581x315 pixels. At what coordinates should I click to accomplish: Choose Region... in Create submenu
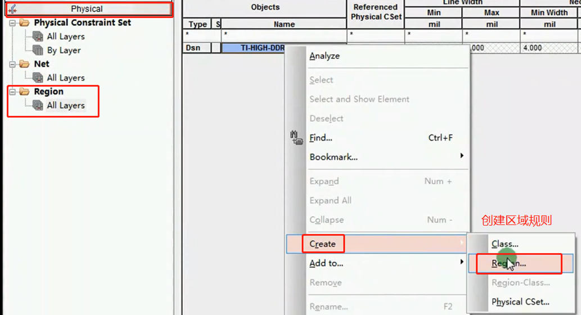[x=521, y=263]
